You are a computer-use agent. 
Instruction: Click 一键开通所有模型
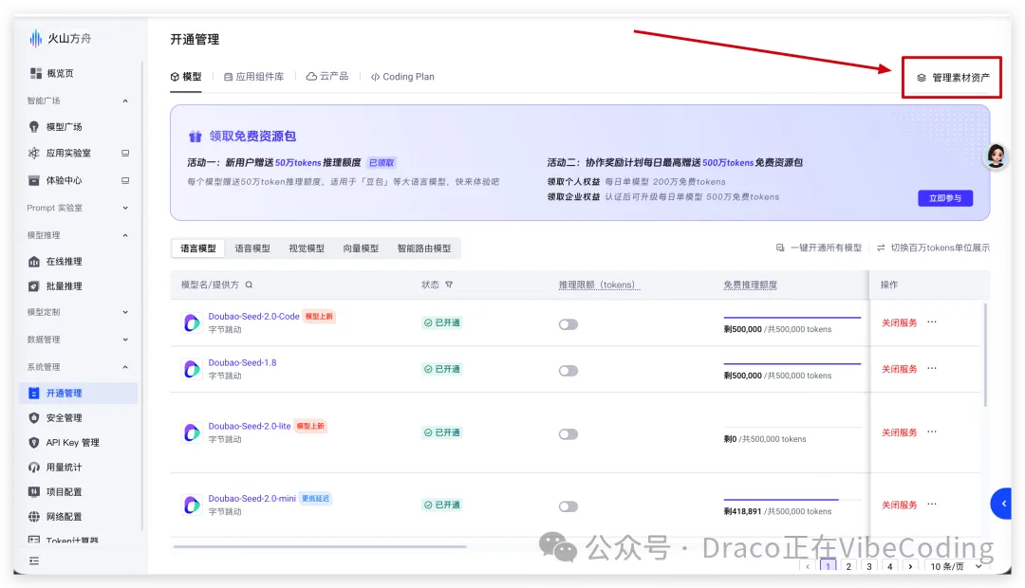(x=818, y=248)
